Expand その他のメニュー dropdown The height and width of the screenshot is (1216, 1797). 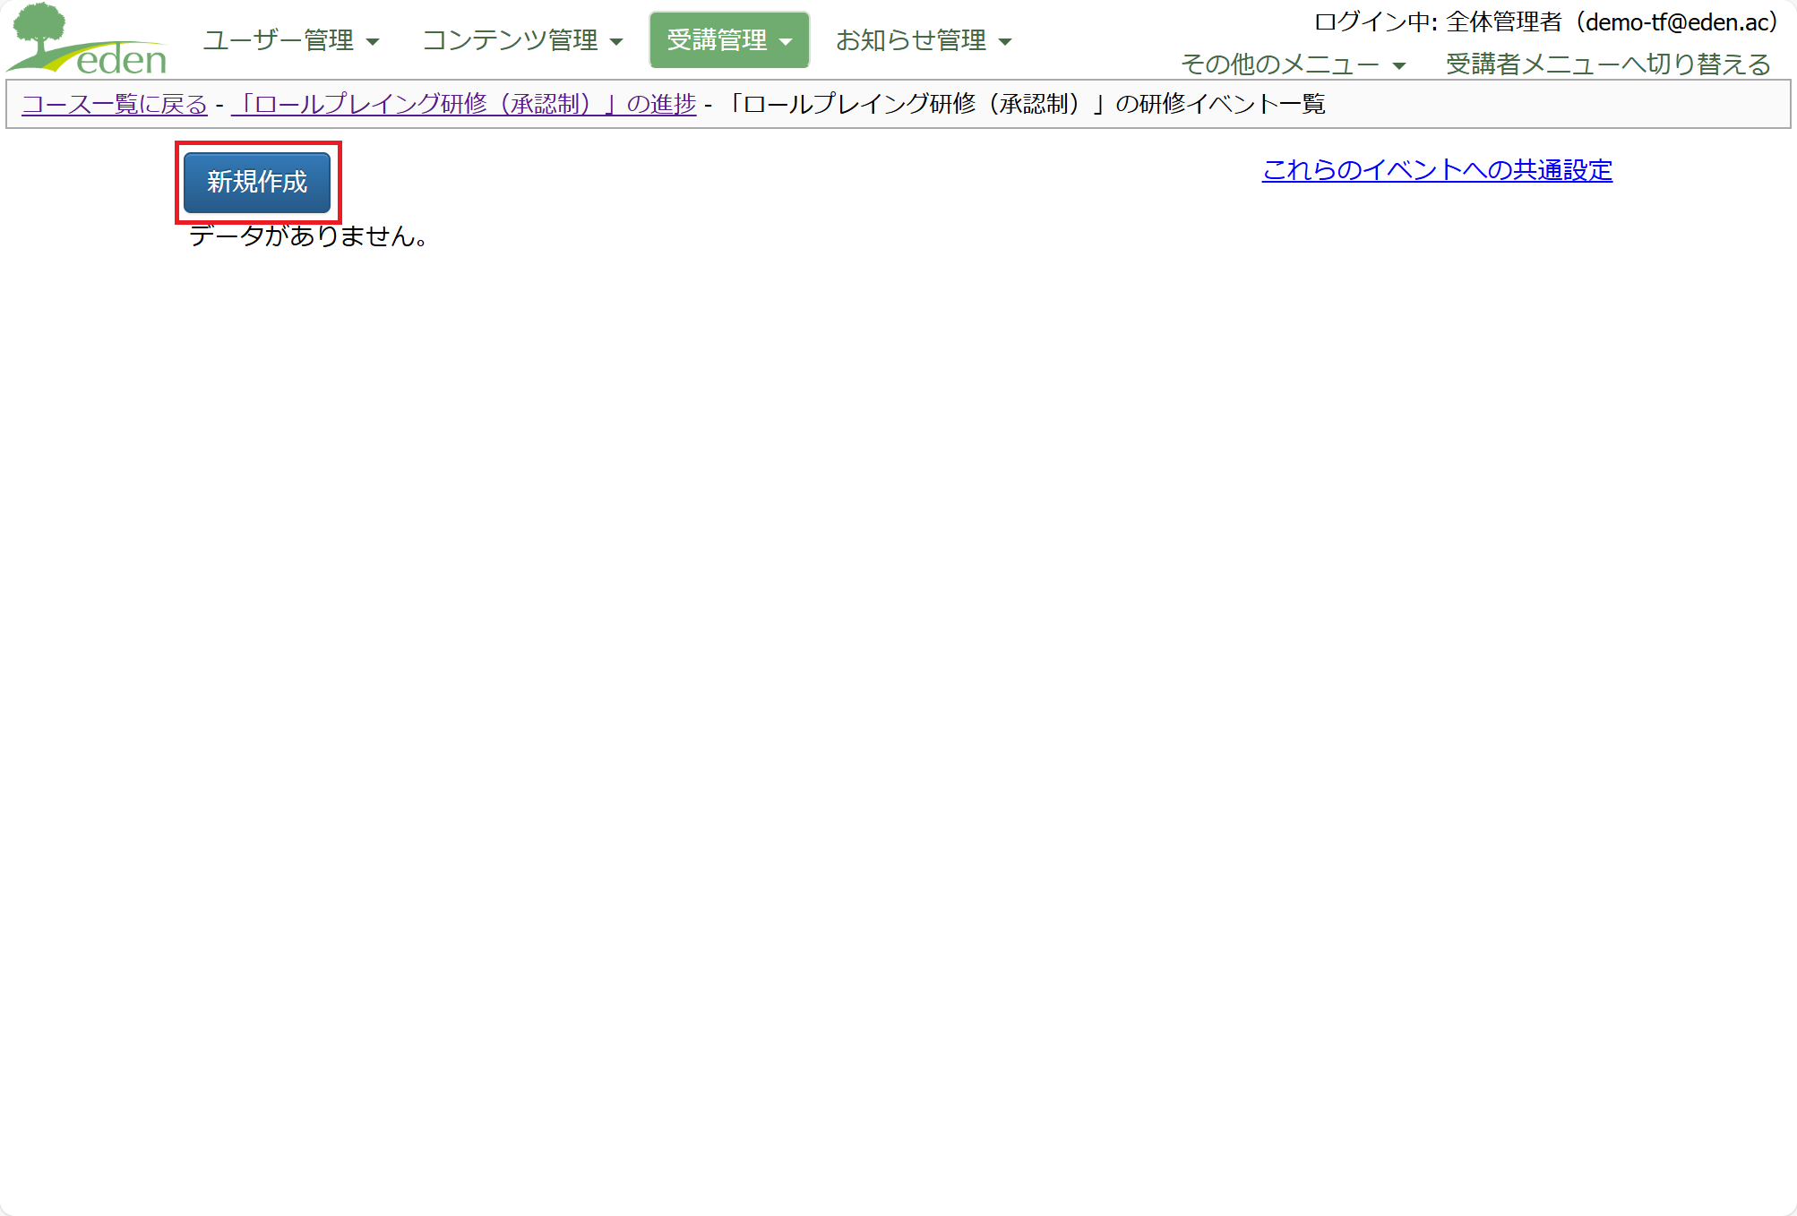coord(1293,64)
